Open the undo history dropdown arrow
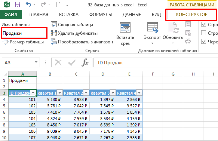218x141 pixels. (x=34, y=4)
